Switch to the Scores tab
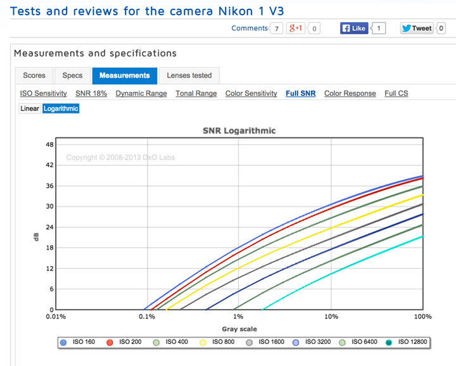The image size is (456, 366). (34, 75)
